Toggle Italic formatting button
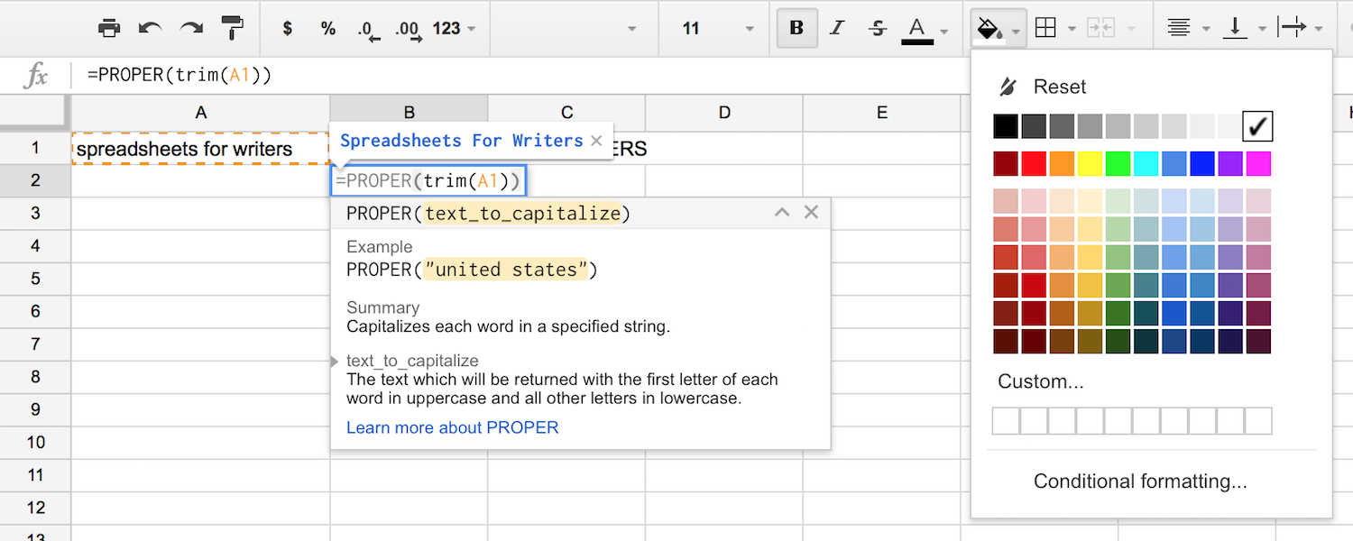This screenshot has width=1353, height=541. pyautogui.click(x=837, y=29)
